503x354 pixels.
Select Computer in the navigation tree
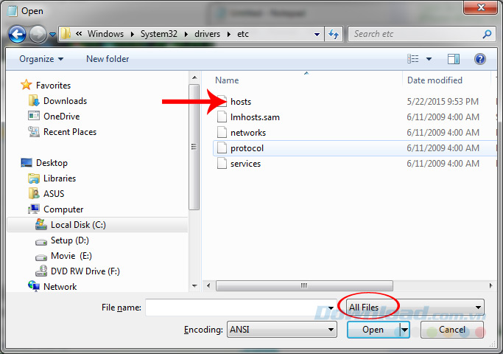coord(63,209)
